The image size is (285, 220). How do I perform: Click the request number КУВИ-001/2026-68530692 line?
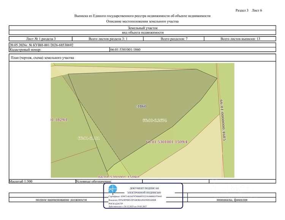click(41, 45)
